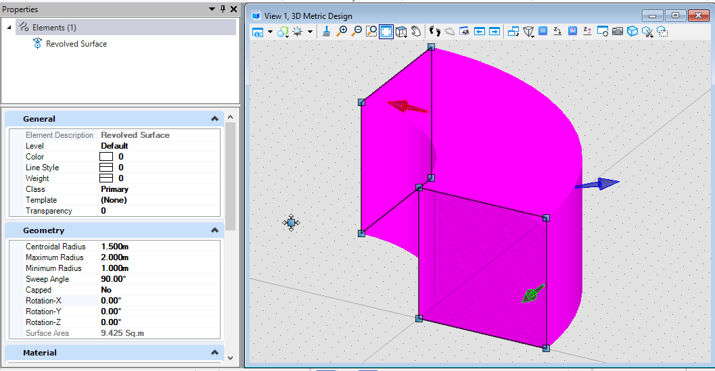Click the Camera settings icon
Screen dimensions: 715x371
tap(618, 32)
